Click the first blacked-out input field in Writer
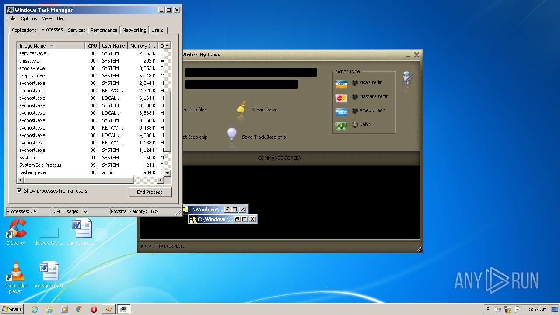 point(251,72)
